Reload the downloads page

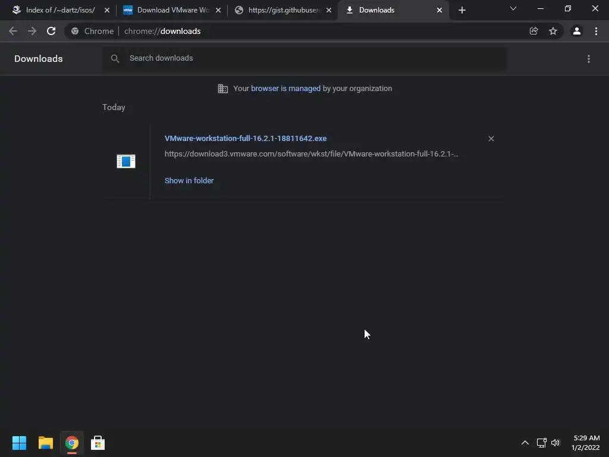51,31
